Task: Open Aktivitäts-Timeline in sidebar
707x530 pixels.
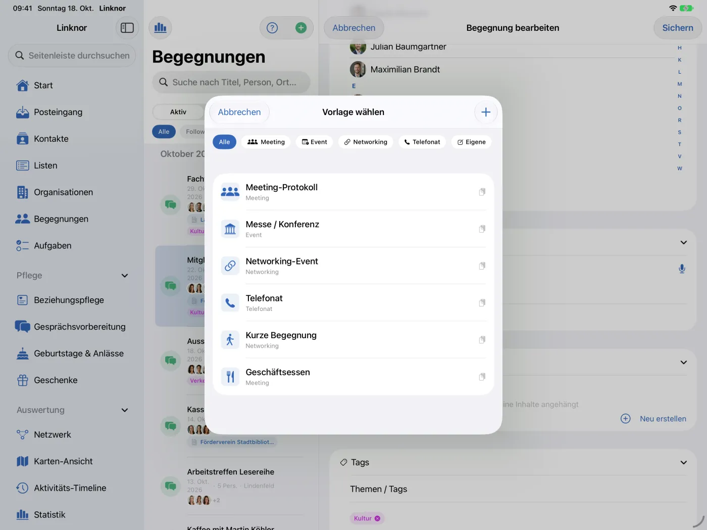Action: pyautogui.click(x=72, y=488)
